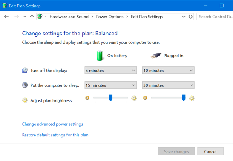Navigate to Power Options breadcrumb

109,17
